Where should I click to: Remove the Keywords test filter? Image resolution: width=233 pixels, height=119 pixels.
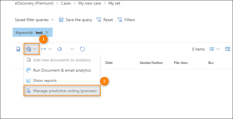[x=47, y=32]
